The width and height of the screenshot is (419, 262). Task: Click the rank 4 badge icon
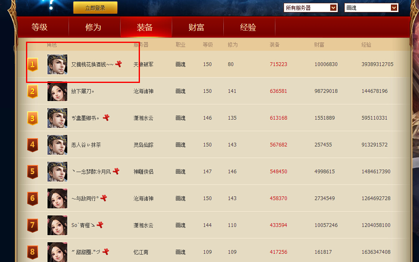(33, 145)
